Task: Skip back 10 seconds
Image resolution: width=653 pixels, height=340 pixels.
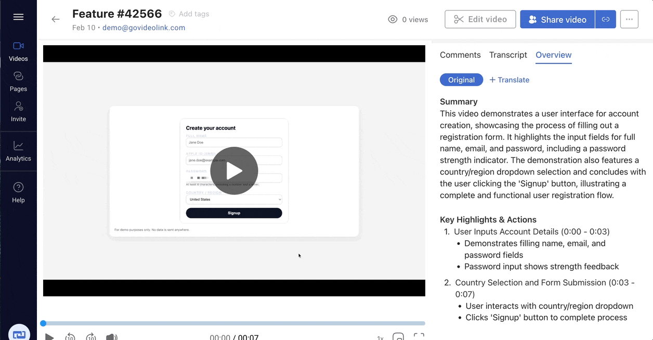Action: (x=70, y=336)
